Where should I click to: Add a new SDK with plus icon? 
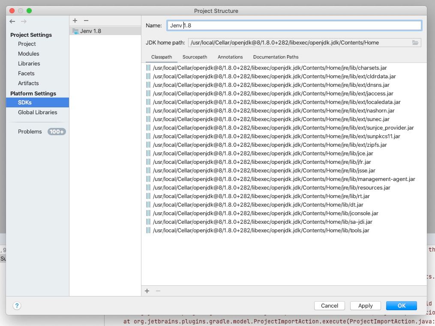pyautogui.click(x=75, y=21)
